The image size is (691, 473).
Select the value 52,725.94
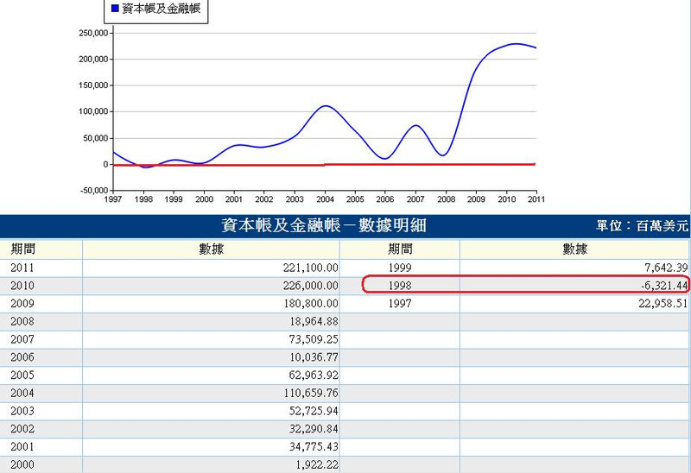tap(314, 411)
